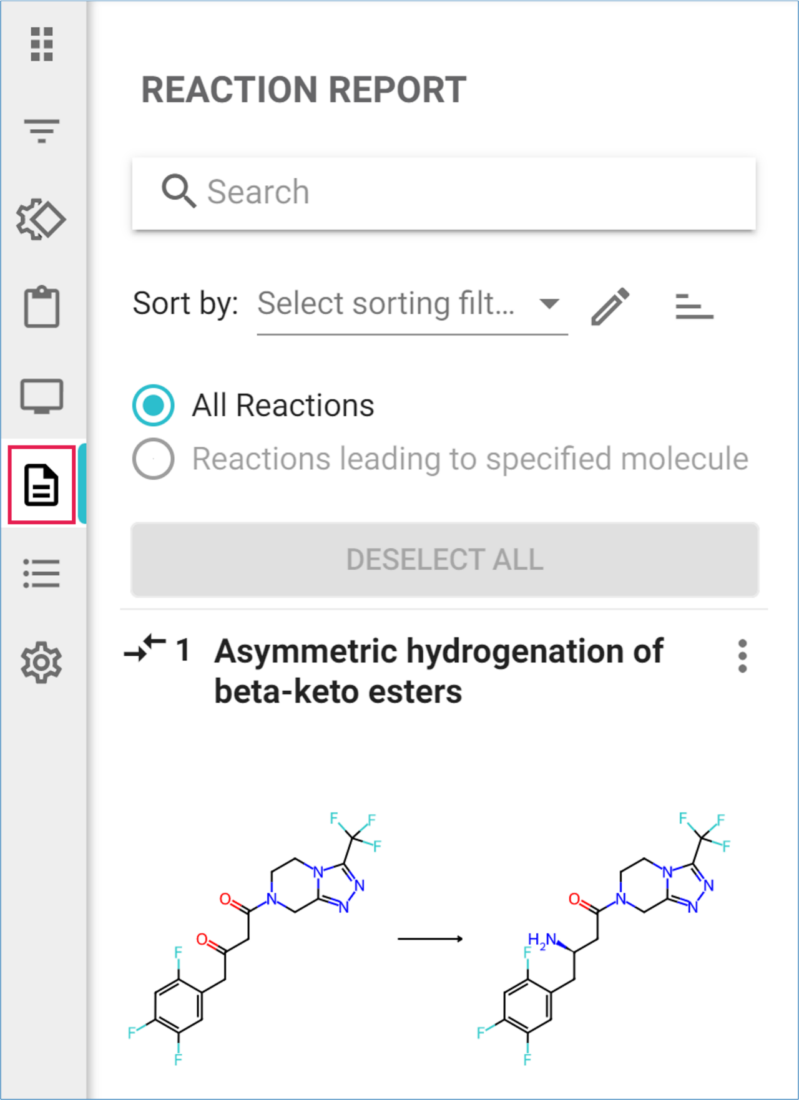Select the All Reactions radio button

[154, 406]
